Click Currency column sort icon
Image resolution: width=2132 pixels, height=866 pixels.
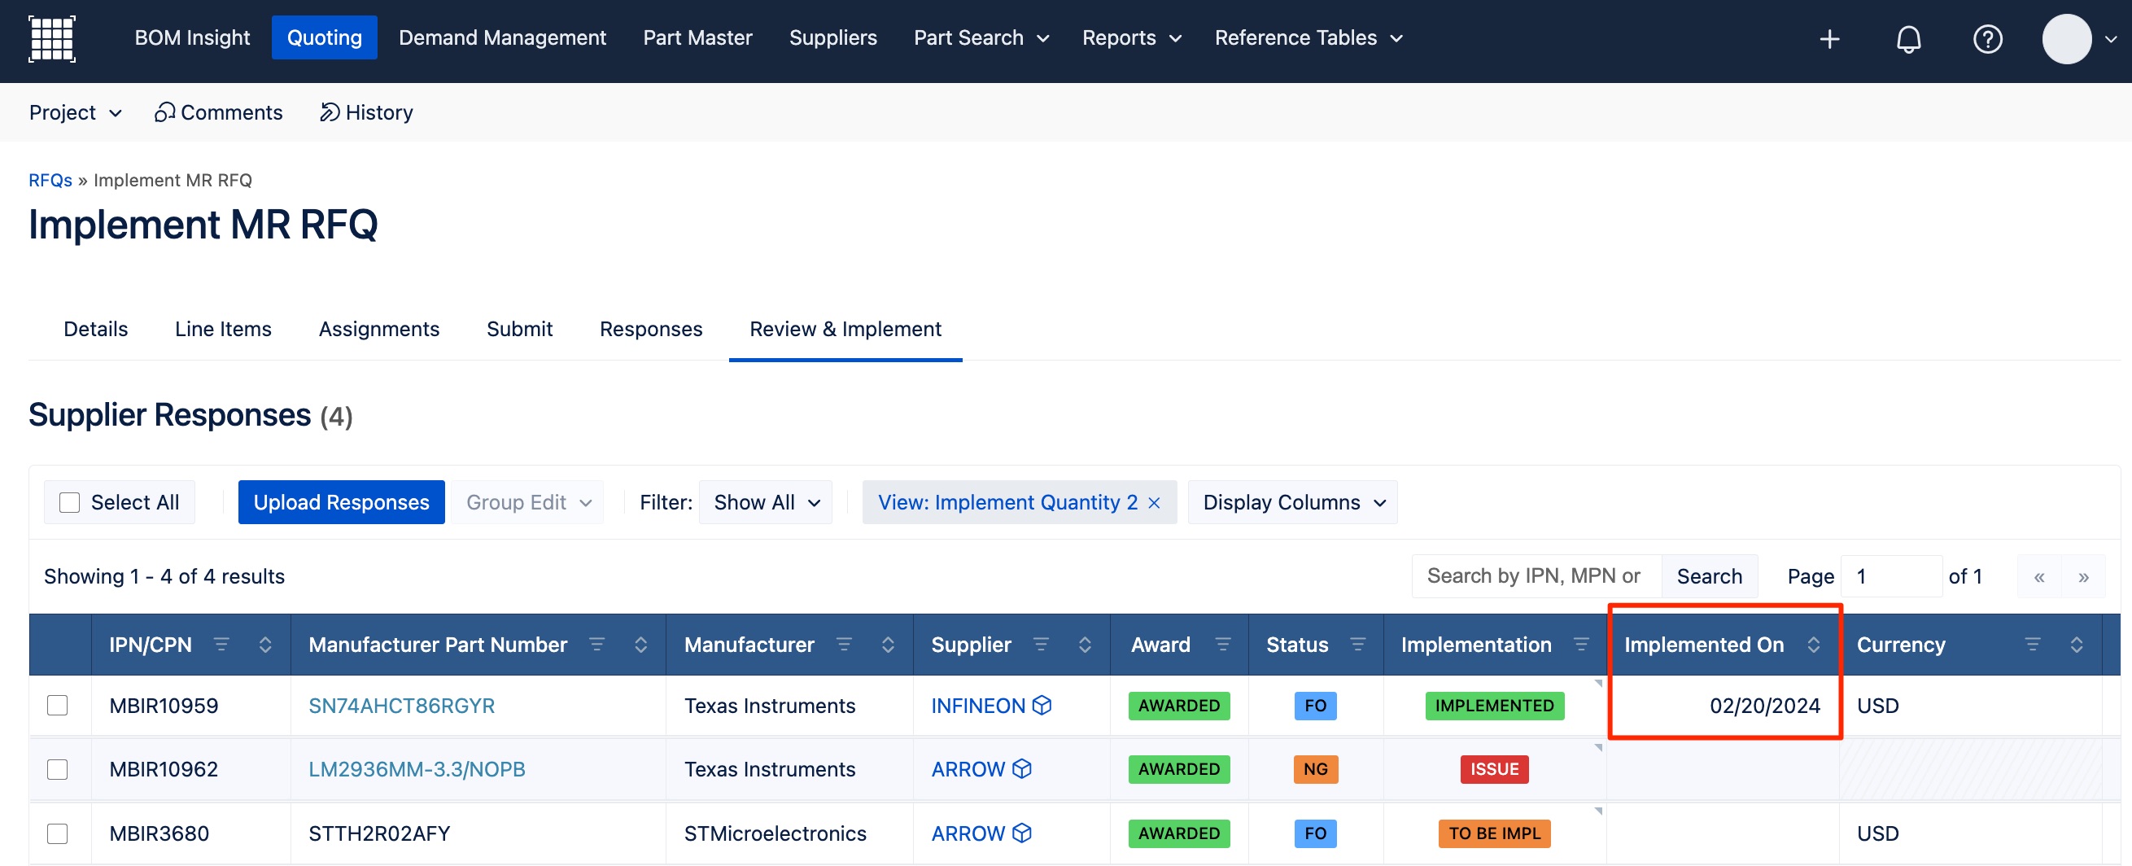(x=2077, y=644)
